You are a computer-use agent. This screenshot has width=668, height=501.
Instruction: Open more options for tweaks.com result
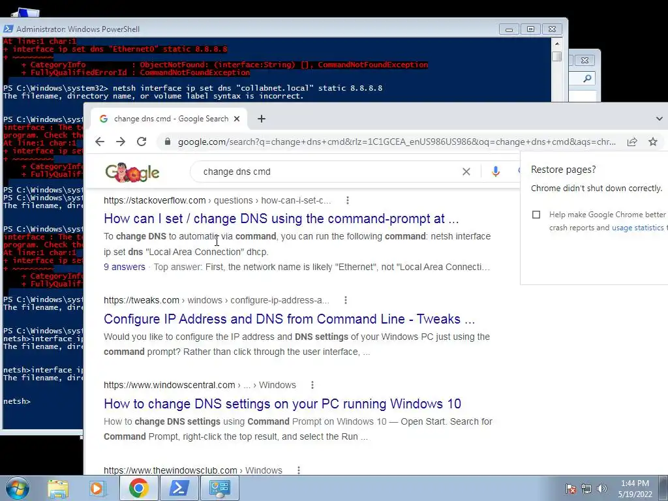(x=346, y=300)
